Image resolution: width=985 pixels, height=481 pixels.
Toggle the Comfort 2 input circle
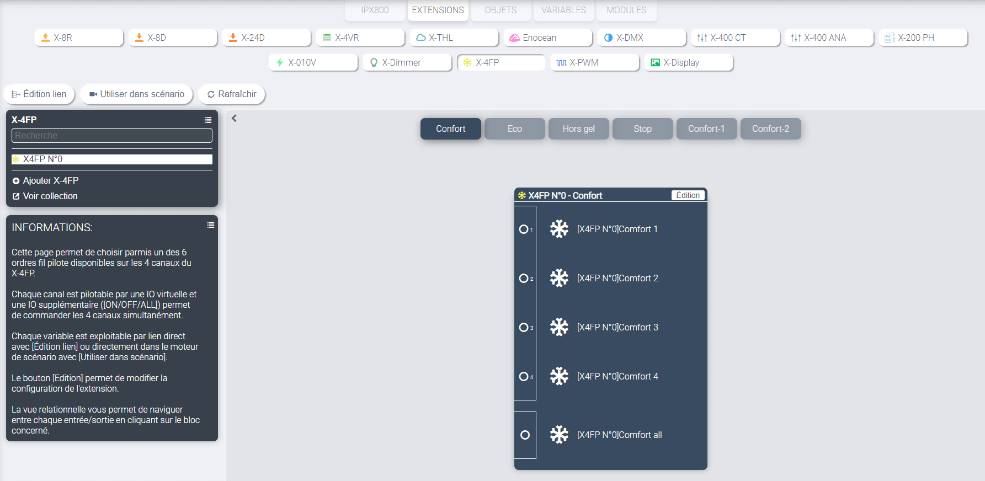click(524, 278)
